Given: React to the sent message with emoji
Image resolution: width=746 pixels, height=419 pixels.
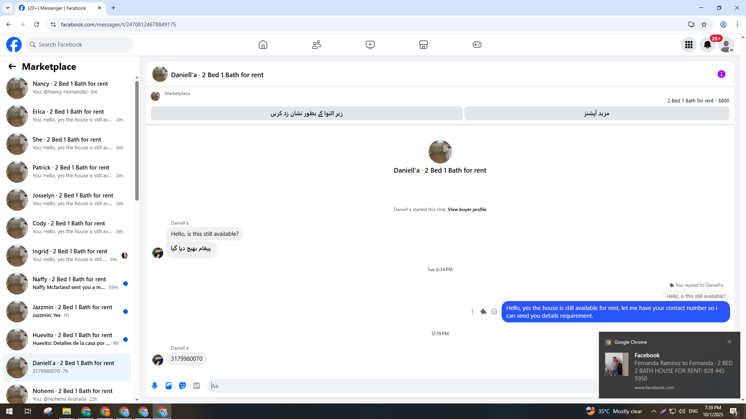Looking at the screenshot, I should pos(494,312).
